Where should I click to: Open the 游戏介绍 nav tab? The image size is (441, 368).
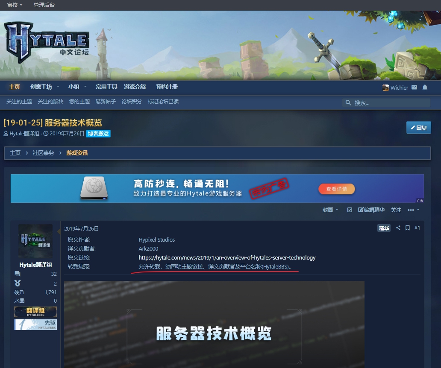click(x=135, y=87)
